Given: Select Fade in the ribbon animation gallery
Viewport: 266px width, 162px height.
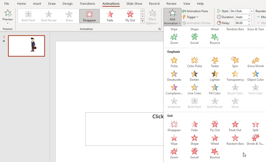Looking at the screenshot, I should tap(109, 16).
